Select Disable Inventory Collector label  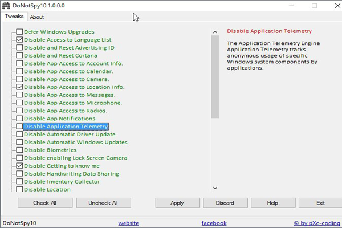62,181
